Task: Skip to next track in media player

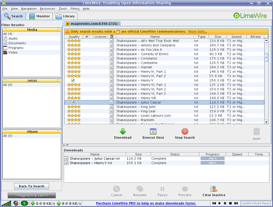Action: click(x=236, y=203)
